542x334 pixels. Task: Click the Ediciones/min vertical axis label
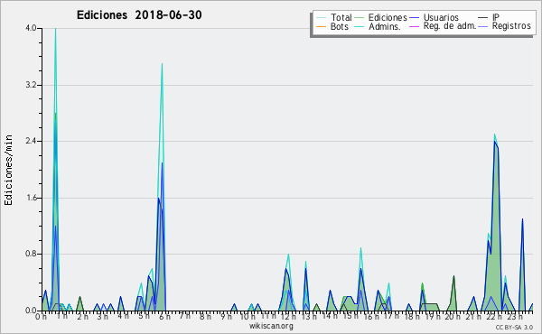coord(8,170)
